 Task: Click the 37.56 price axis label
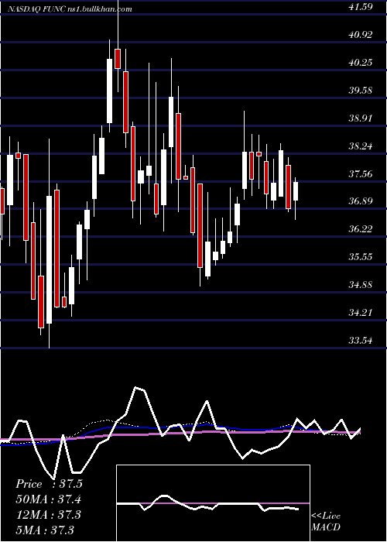click(361, 174)
